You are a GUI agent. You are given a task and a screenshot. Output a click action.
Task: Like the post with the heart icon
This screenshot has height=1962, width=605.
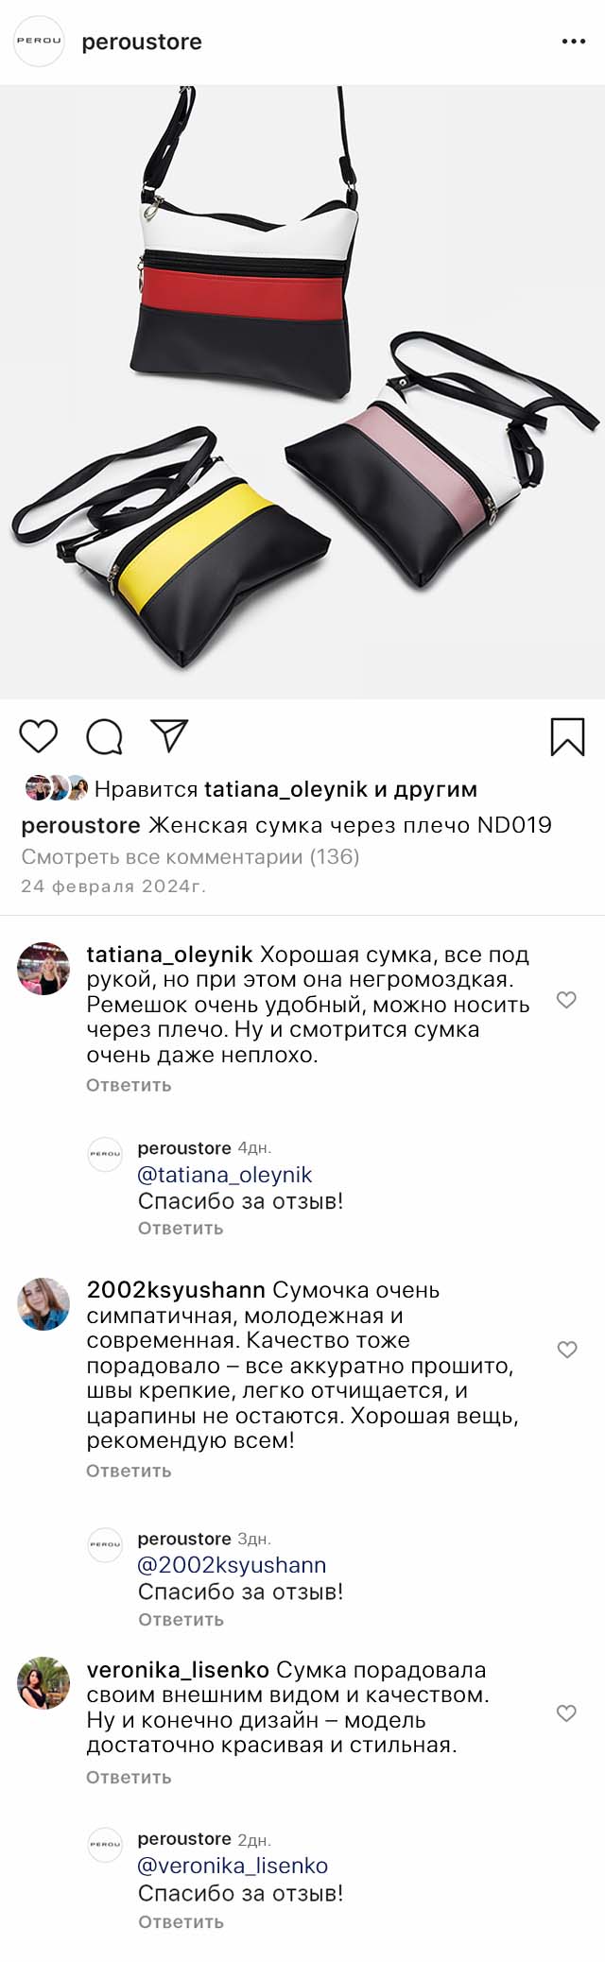(x=39, y=736)
